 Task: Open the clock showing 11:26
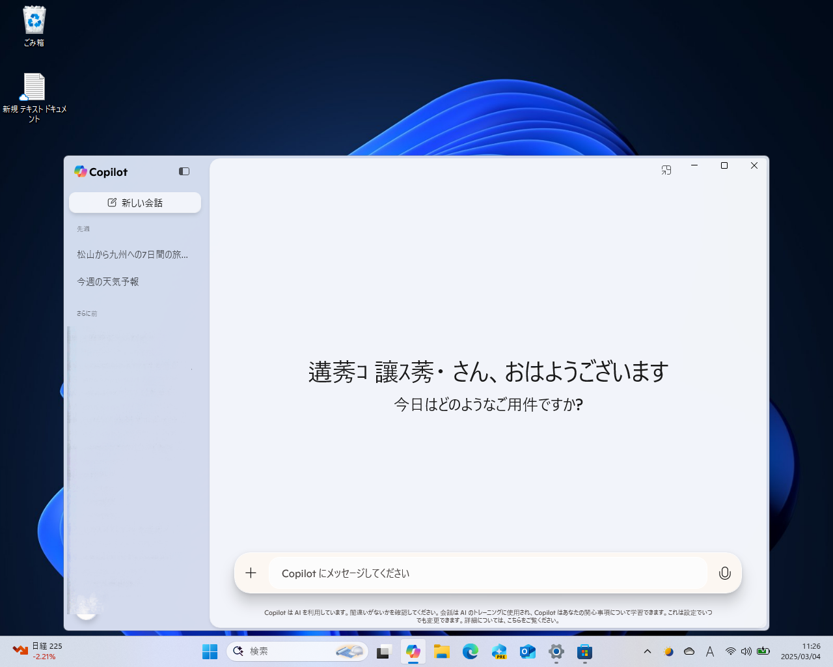point(800,651)
